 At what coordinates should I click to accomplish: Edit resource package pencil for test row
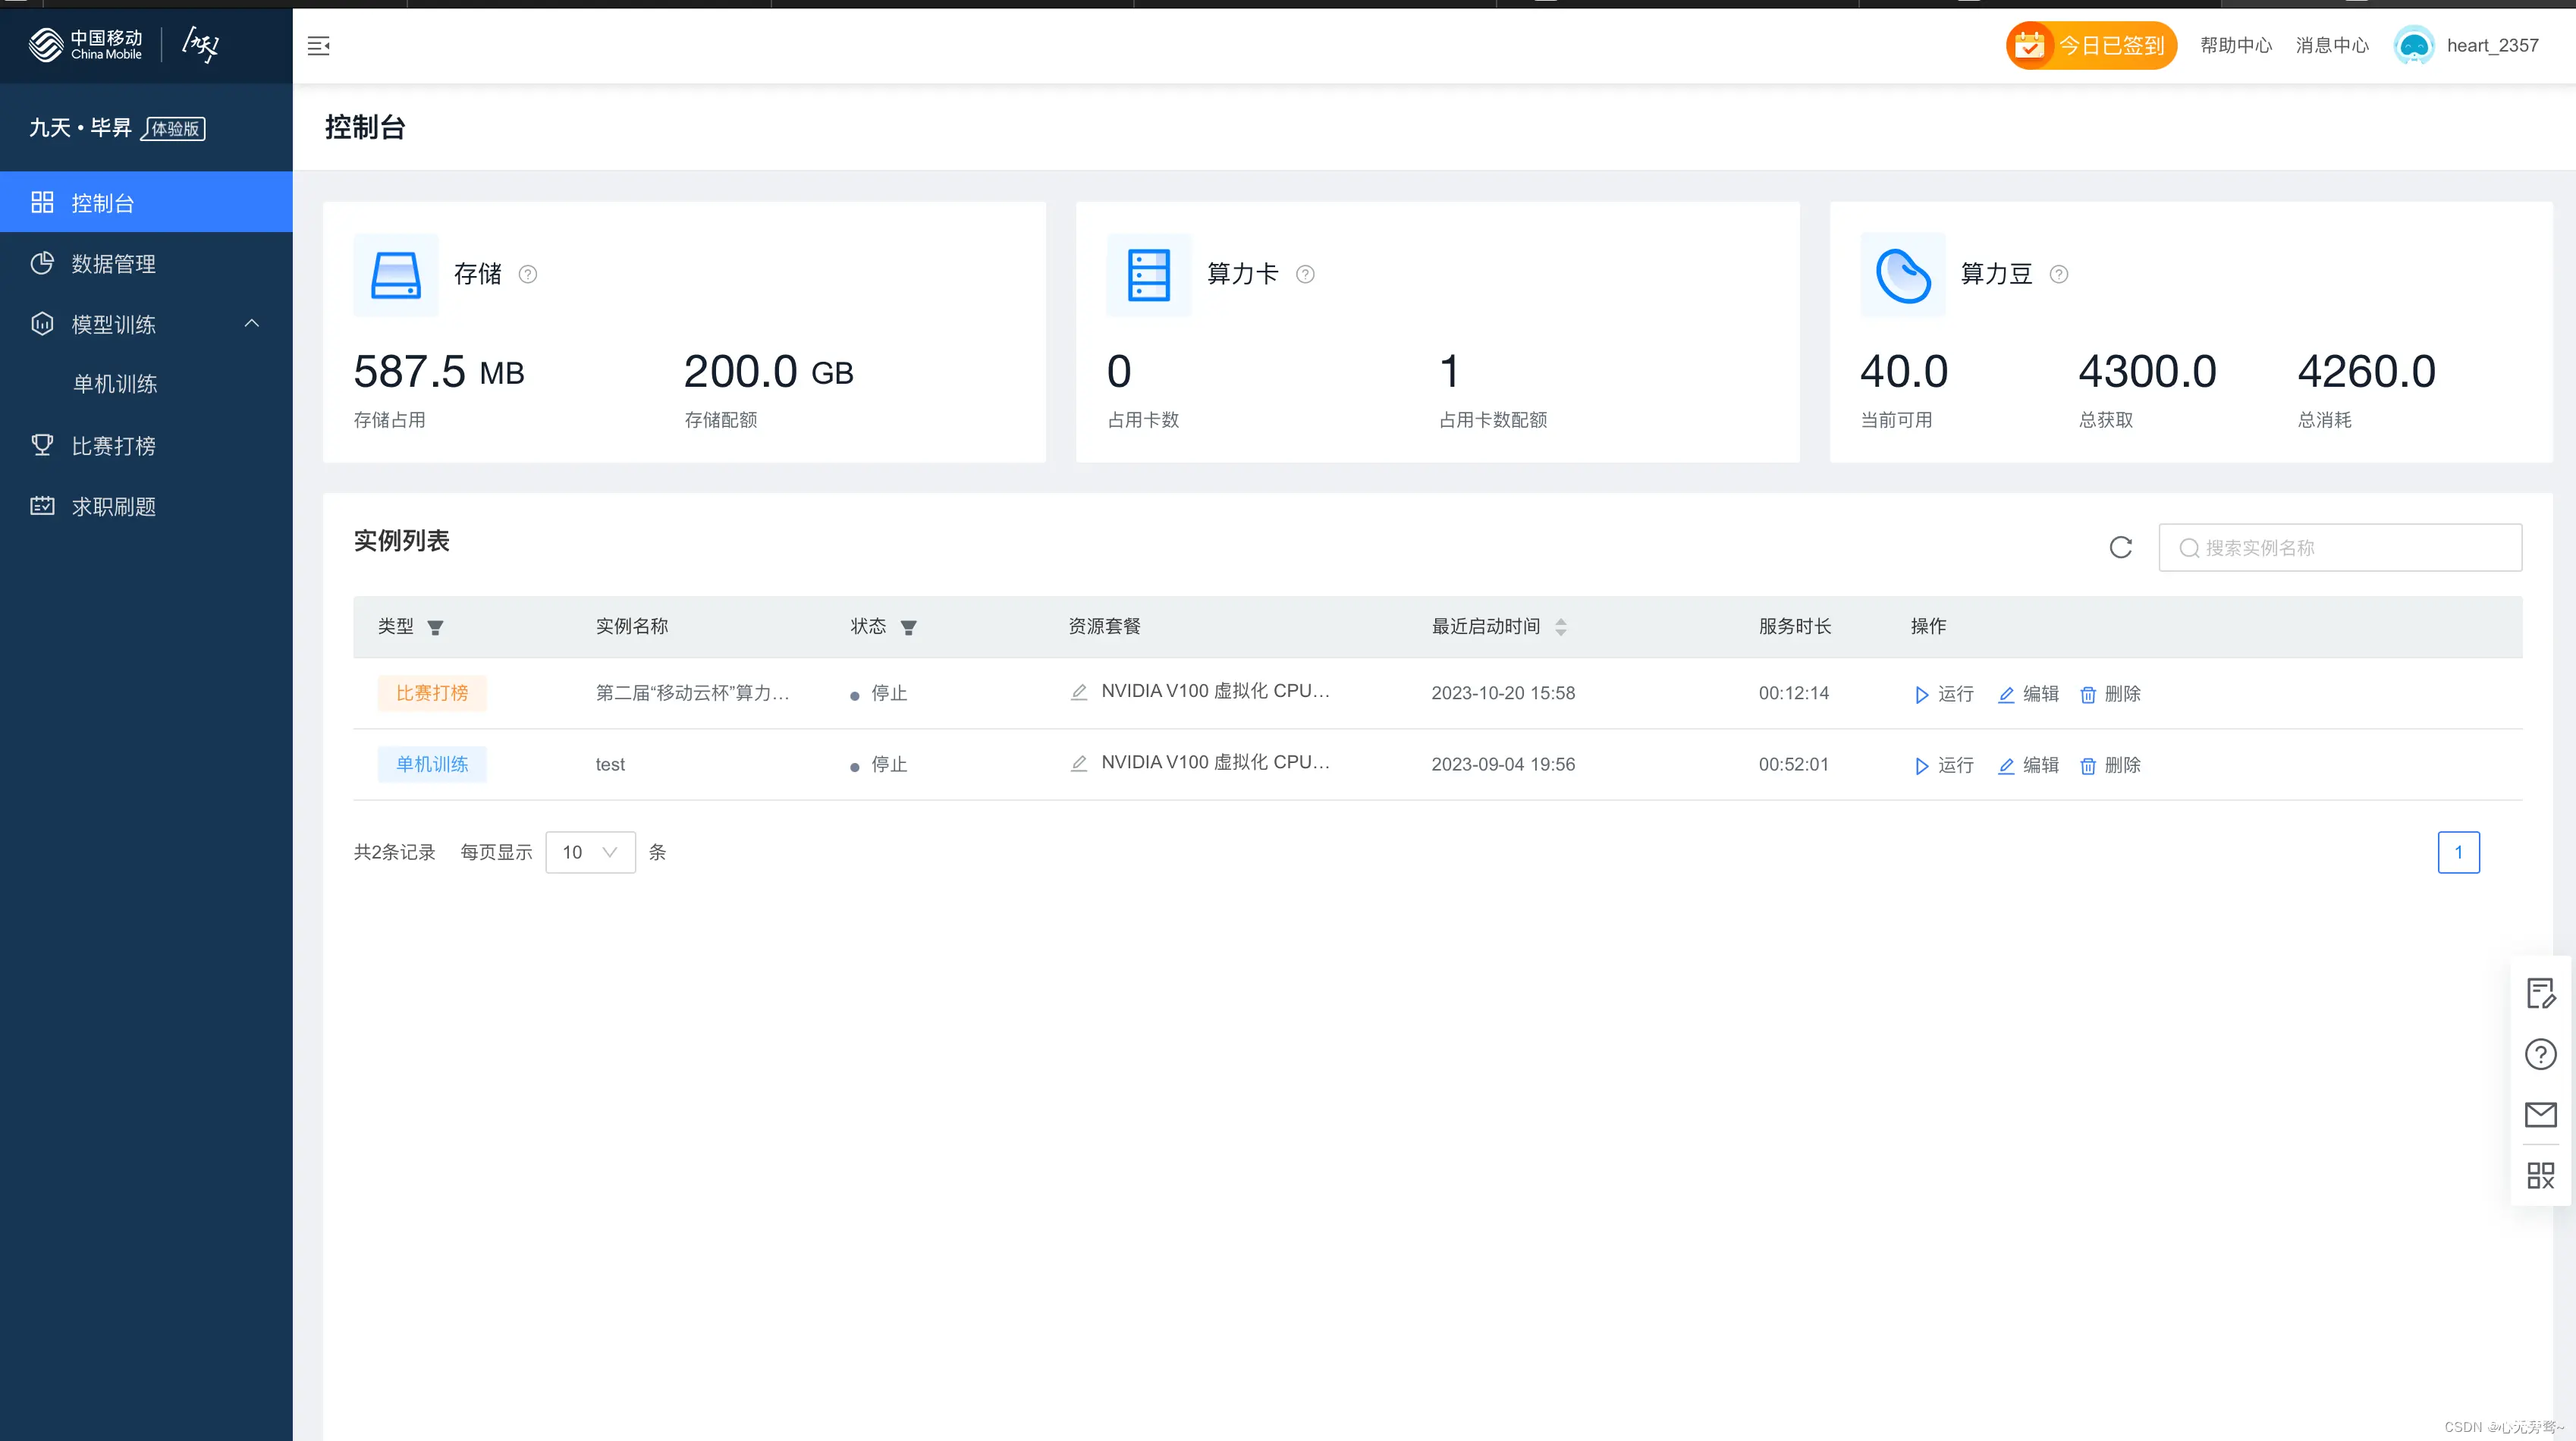(x=1079, y=763)
